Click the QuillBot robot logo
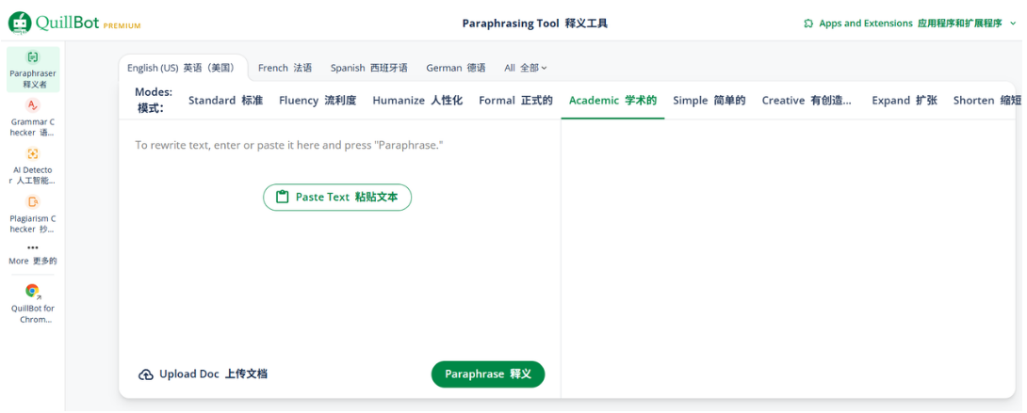Image resolution: width=1027 pixels, height=413 pixels. point(19,23)
